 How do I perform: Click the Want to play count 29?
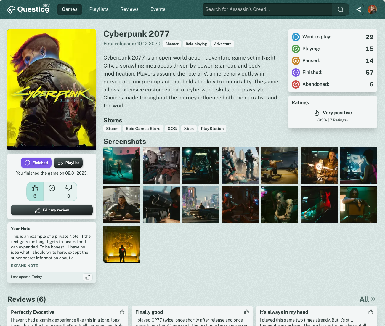point(370,37)
